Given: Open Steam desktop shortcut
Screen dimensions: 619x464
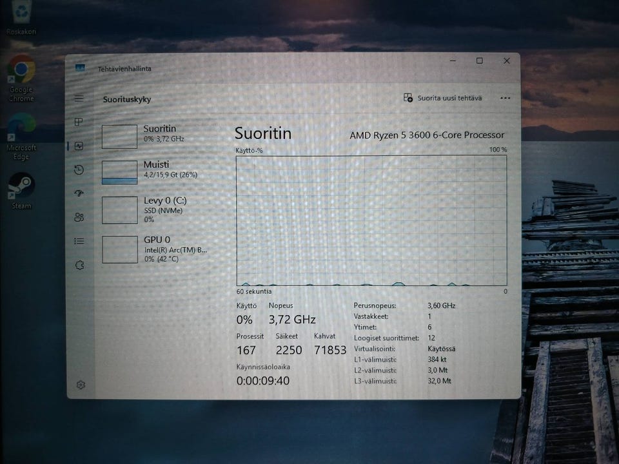Looking at the screenshot, I should 21,191.
